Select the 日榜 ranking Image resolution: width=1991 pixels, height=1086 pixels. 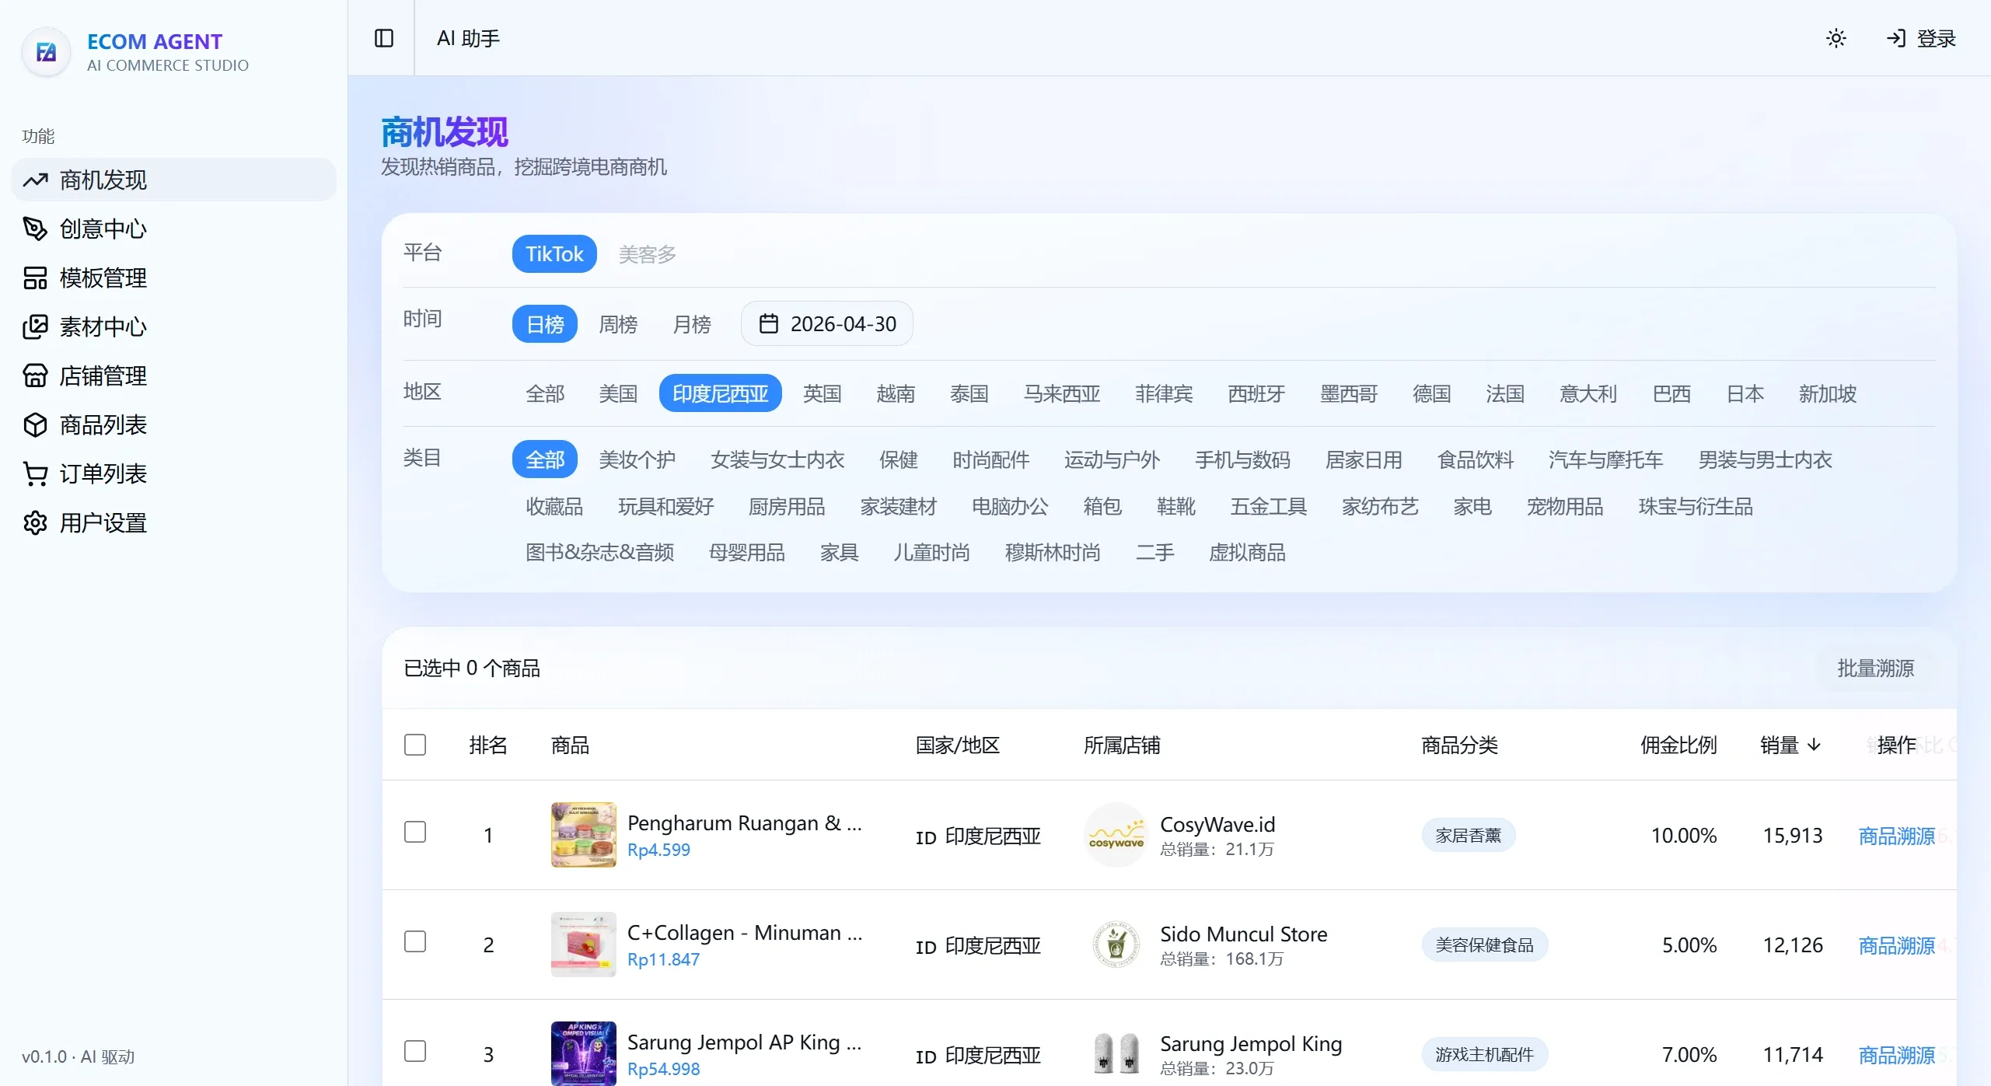[545, 324]
